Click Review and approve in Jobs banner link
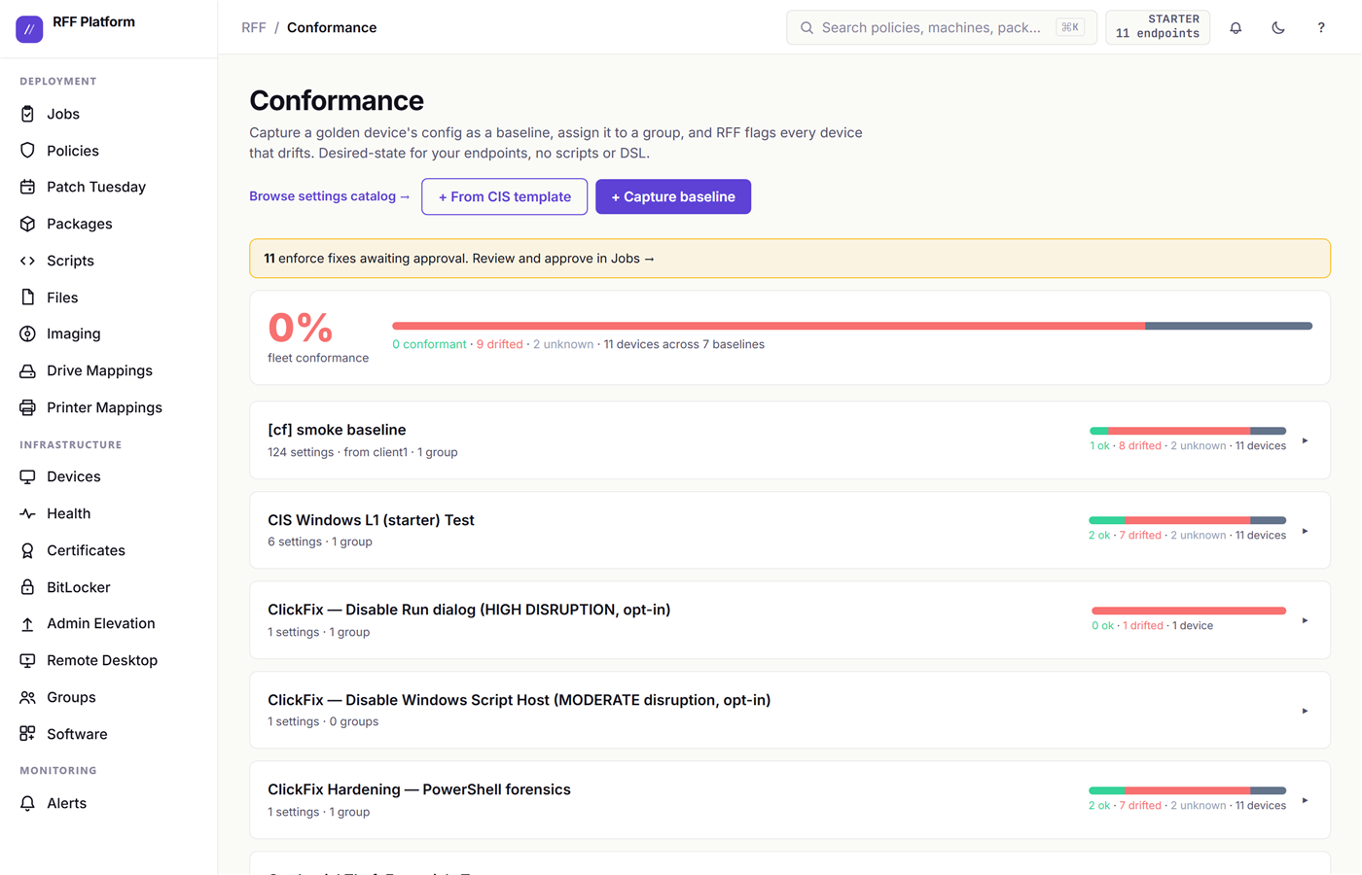1362x875 pixels. tap(563, 259)
